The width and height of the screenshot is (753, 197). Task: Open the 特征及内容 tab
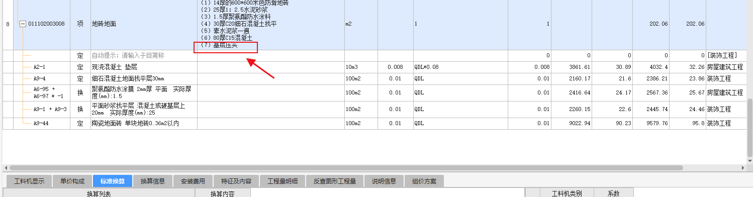tap(236, 181)
